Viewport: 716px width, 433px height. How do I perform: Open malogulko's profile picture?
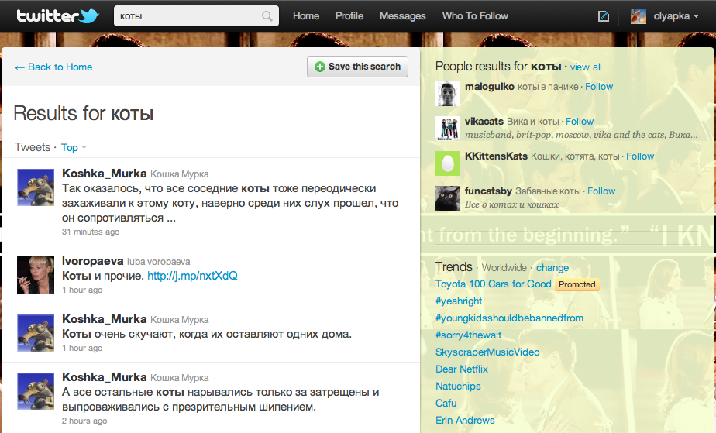[x=448, y=94]
